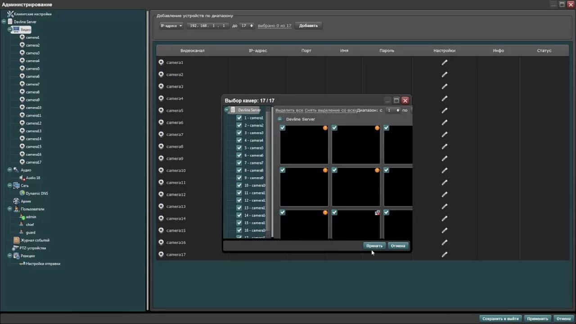
Task: Click Выделить все link
Action: click(x=289, y=110)
